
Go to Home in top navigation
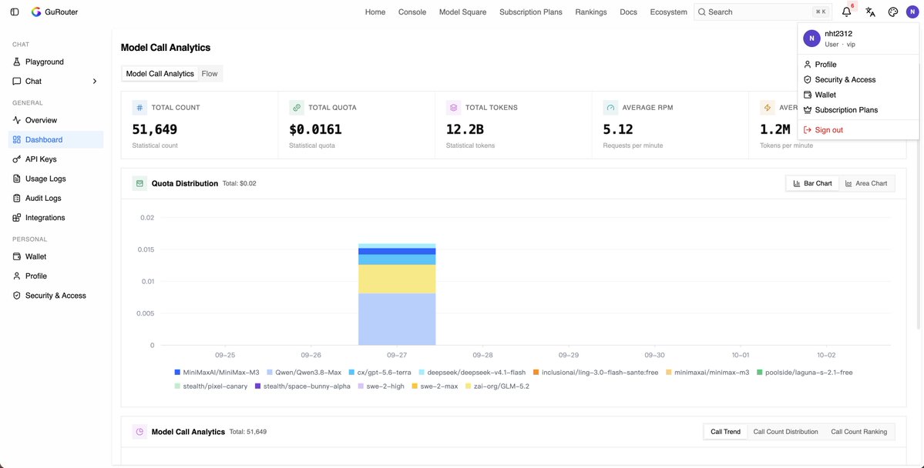tap(375, 12)
